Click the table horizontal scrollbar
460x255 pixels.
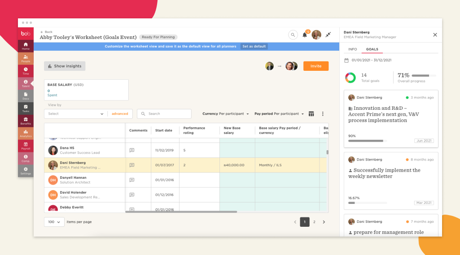pos(181,212)
